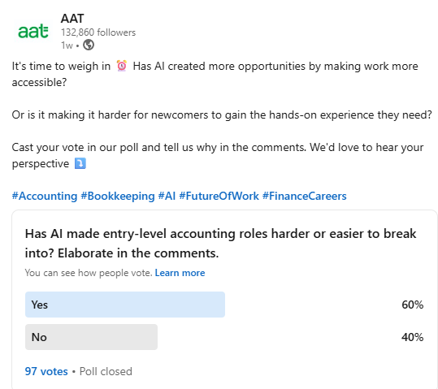Open the #FutureOfWork hashtag
Screen dimensions: 438x389
[x=219, y=196]
